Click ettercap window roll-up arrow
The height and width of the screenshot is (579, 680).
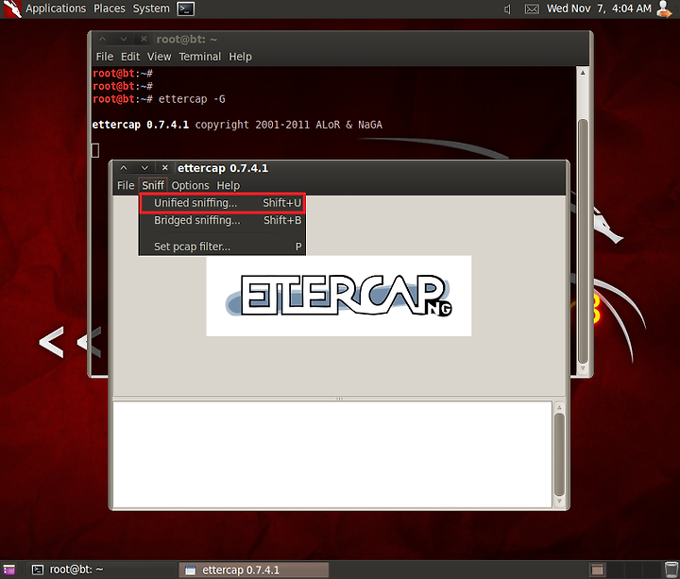coord(124,168)
